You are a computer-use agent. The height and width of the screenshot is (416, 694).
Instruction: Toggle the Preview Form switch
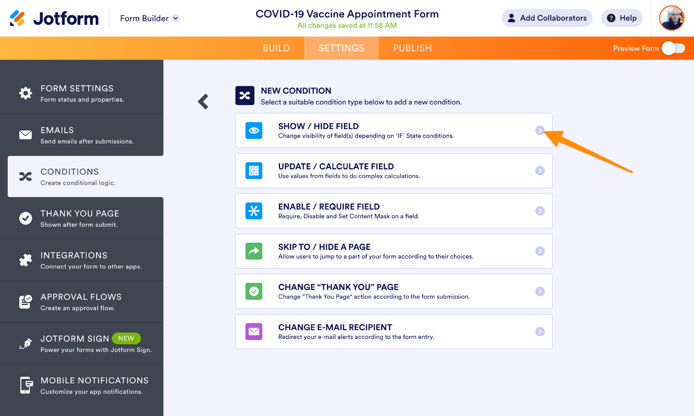pos(673,48)
